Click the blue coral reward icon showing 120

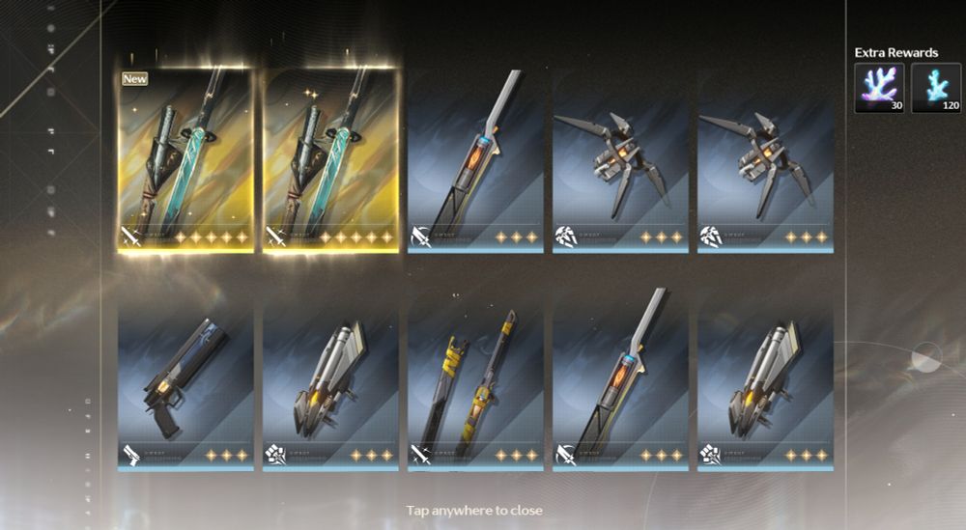pyautogui.click(x=936, y=88)
